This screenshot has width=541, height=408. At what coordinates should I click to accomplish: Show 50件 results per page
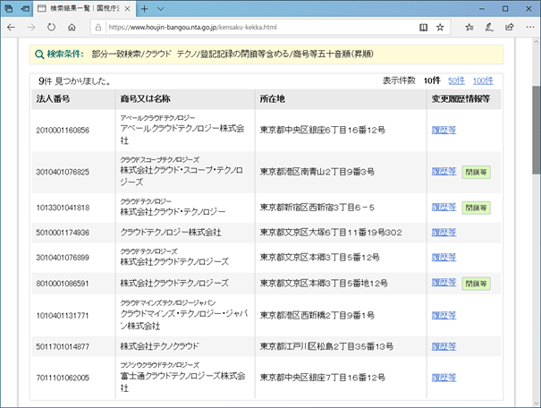(x=456, y=81)
